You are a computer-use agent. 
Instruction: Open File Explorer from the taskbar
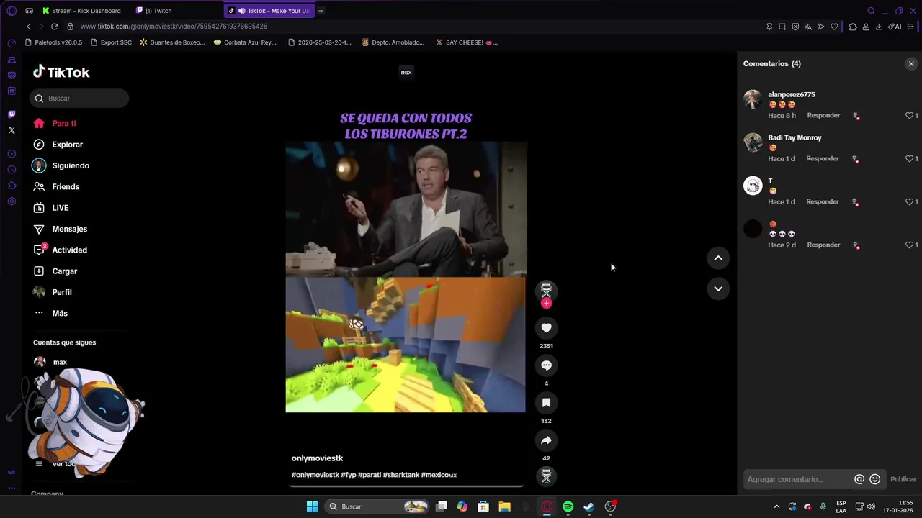pos(504,506)
